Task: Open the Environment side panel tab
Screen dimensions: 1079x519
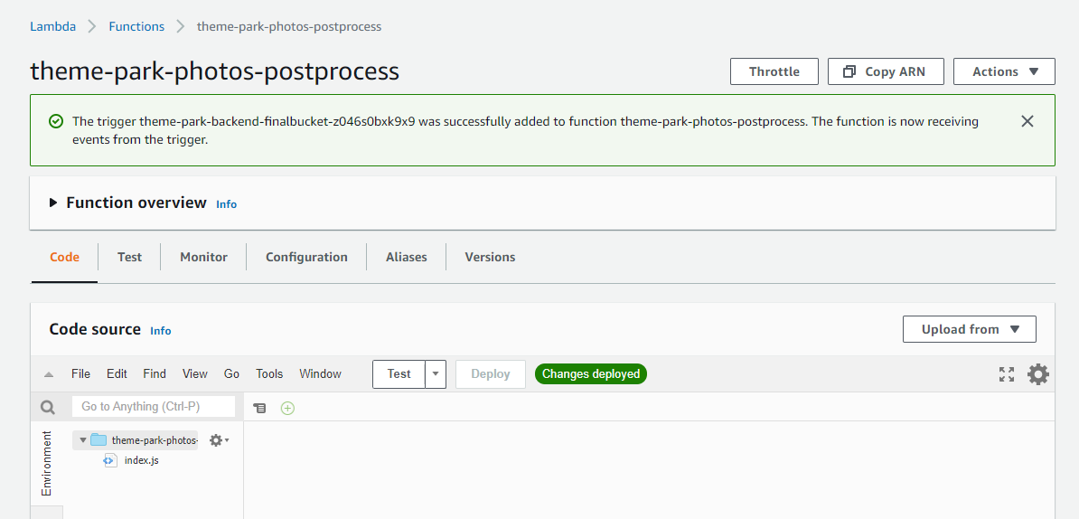Action: click(47, 463)
